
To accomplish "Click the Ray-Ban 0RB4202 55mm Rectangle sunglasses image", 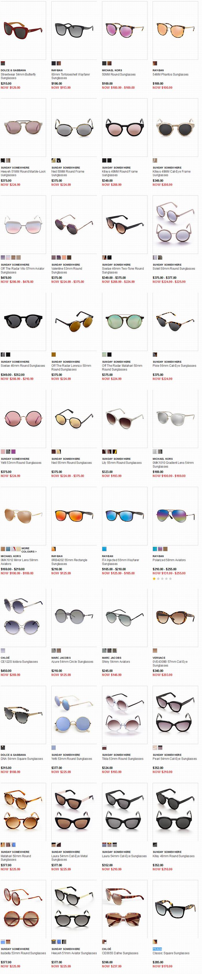I will pos(74,516).
